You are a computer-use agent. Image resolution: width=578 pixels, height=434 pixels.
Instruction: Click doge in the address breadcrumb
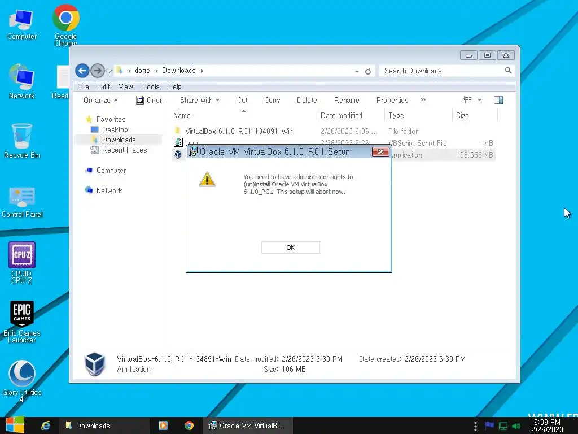(142, 71)
